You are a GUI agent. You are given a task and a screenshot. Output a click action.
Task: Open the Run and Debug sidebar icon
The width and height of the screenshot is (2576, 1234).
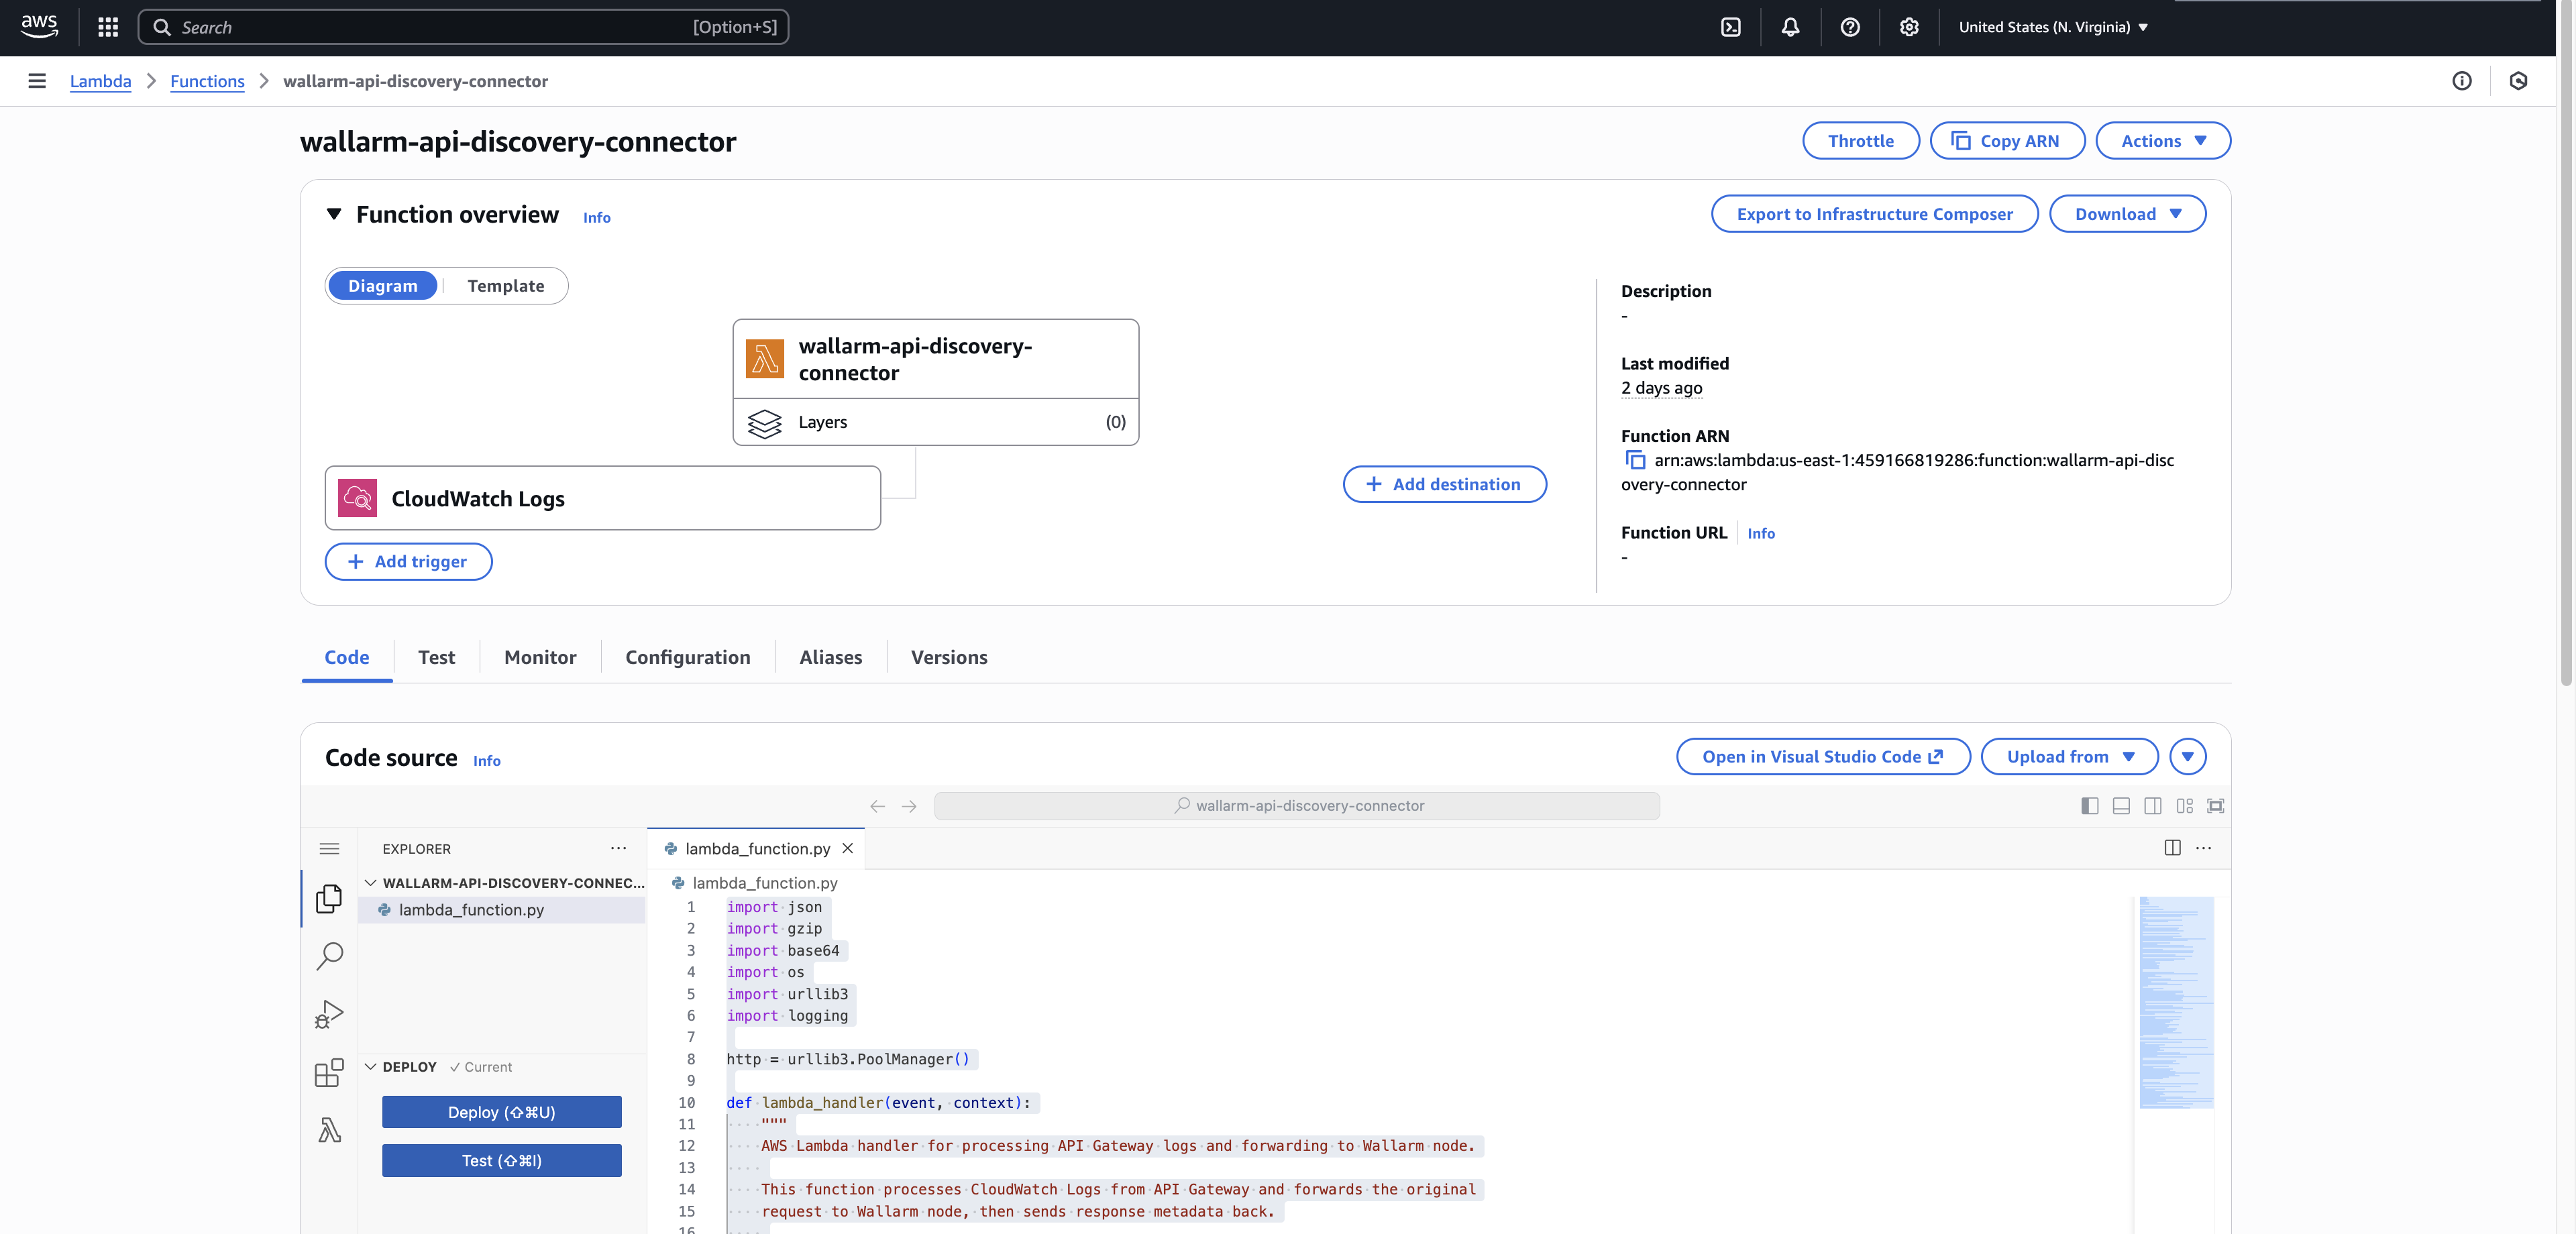click(329, 1014)
